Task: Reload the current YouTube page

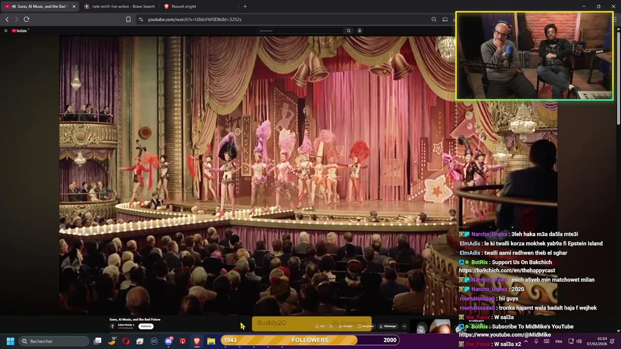Action: click(x=26, y=19)
